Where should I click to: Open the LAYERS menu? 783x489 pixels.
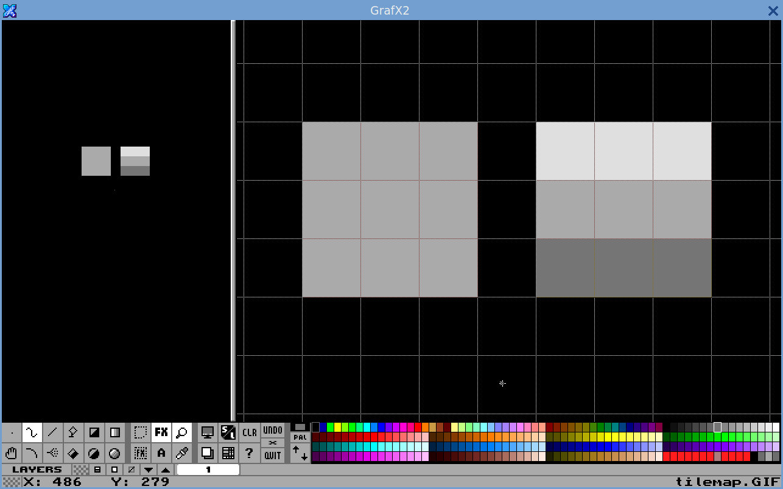click(x=37, y=470)
